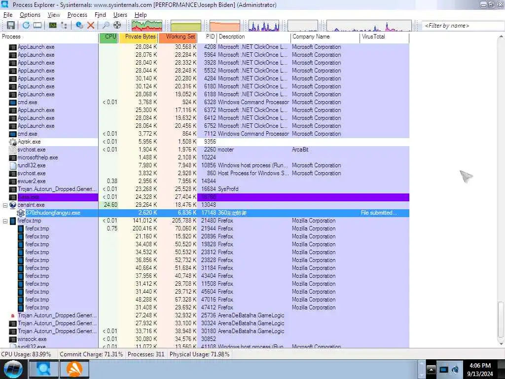The height and width of the screenshot is (379, 505).
Task: Sort by the PID column header
Action: (207, 37)
